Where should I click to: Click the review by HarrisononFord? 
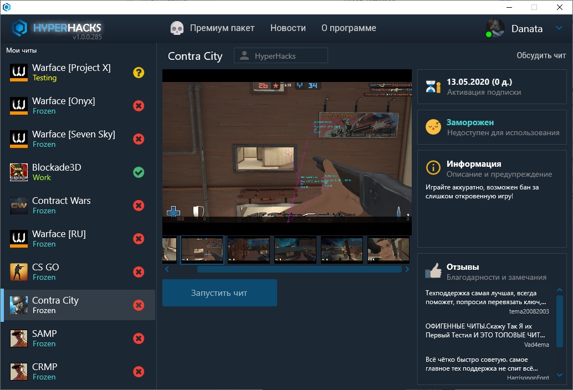point(487,368)
